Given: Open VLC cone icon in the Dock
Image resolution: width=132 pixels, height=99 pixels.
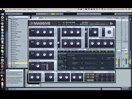Looking at the screenshot, I should (x=2, y=79).
